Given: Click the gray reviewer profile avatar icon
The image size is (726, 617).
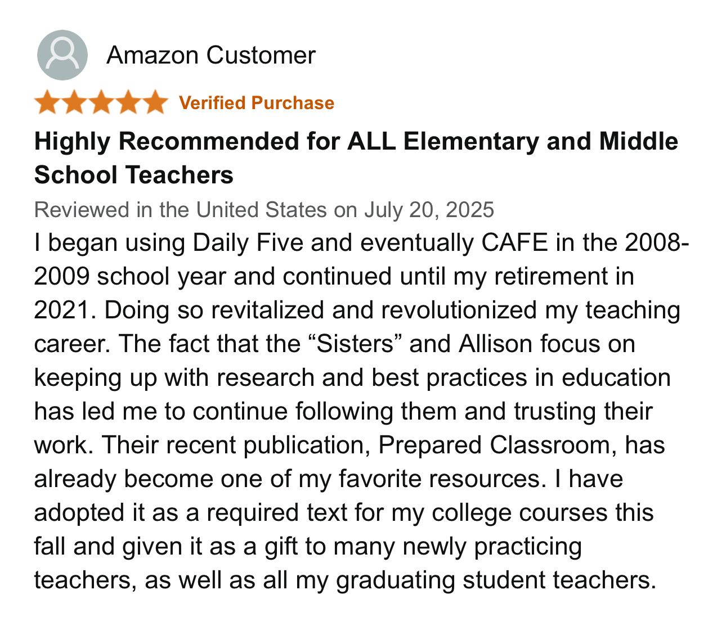Looking at the screenshot, I should [x=62, y=55].
